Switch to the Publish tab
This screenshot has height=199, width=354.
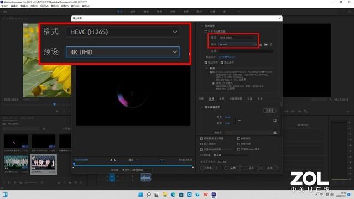pyautogui.click(x=260, y=98)
